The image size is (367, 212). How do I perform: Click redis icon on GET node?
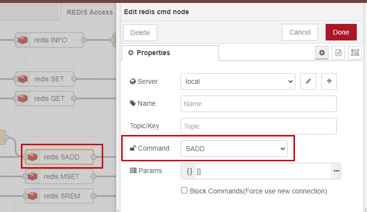[23, 98]
